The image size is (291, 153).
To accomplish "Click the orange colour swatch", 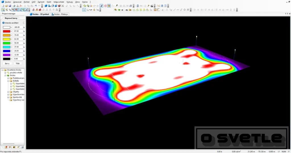I will click(x=7, y=35).
